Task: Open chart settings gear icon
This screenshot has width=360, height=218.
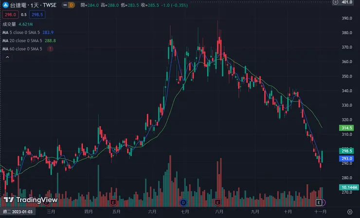Action: (x=350, y=212)
